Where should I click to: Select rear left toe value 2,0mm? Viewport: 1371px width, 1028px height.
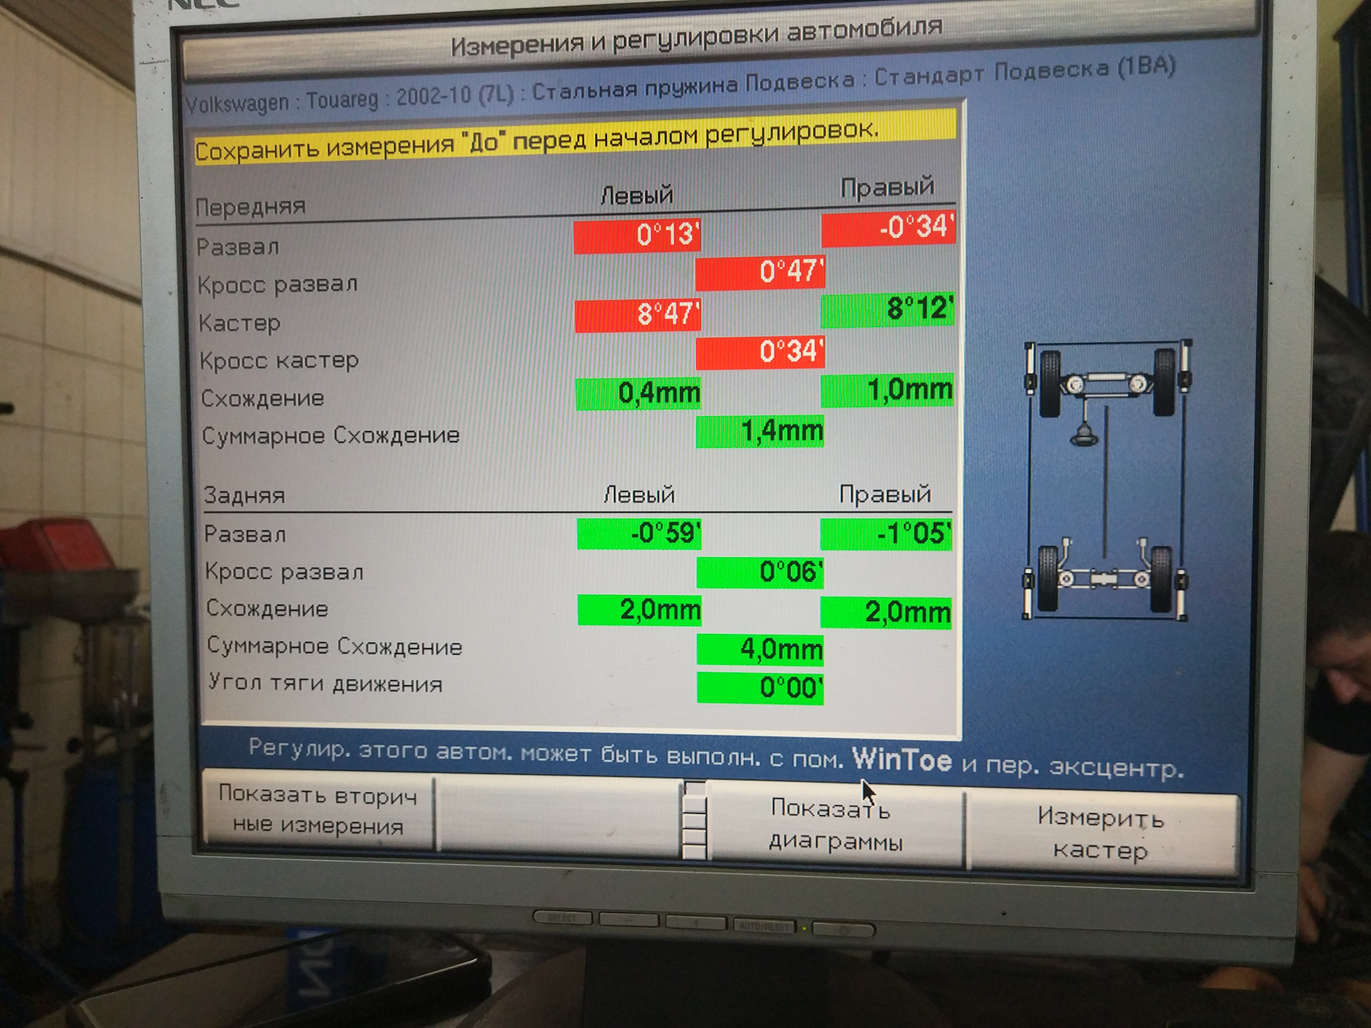639,610
